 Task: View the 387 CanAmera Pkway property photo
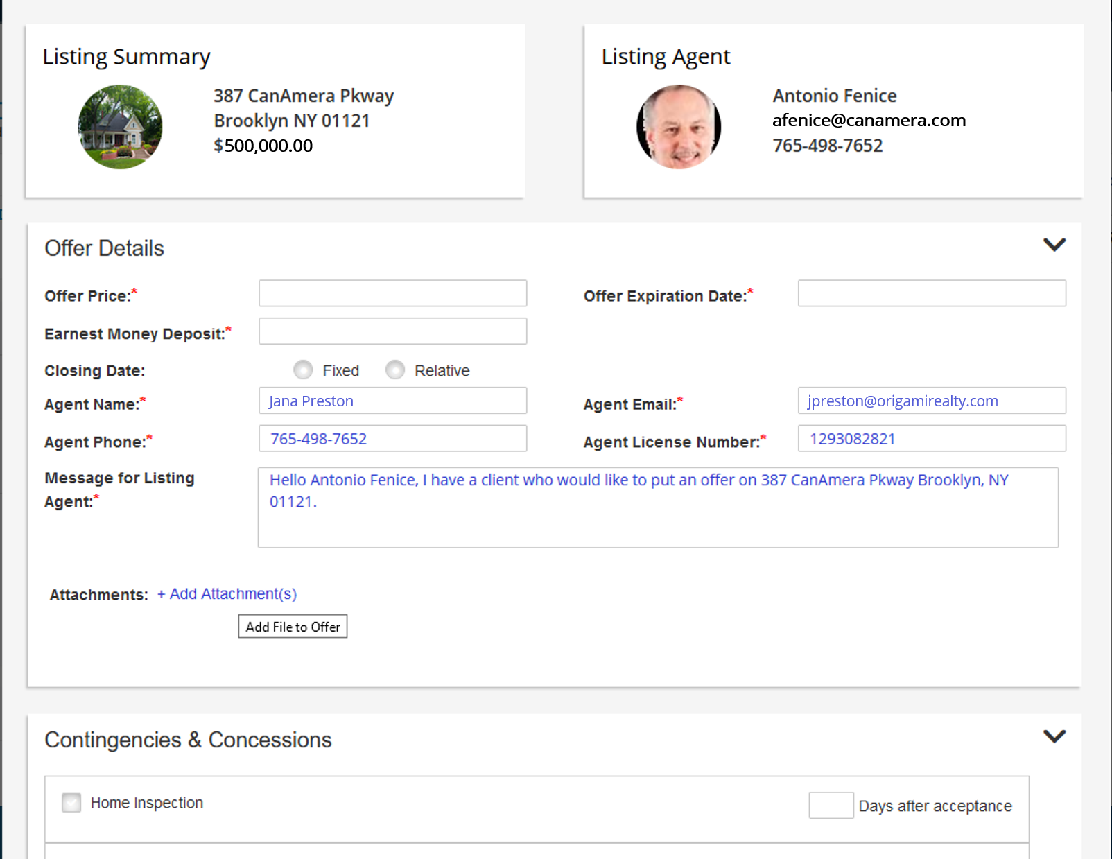pos(120,126)
